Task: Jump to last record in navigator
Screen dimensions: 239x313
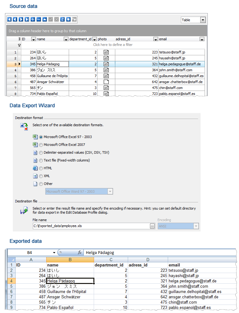Action: pos(27,19)
